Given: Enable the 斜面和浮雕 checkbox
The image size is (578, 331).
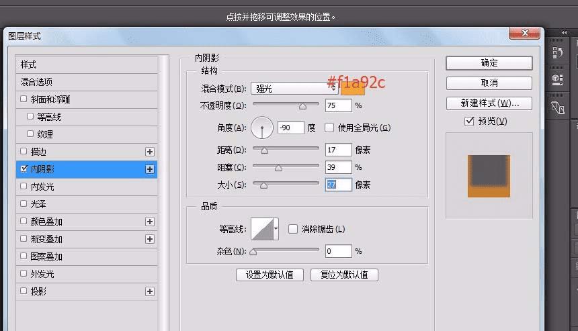Looking at the screenshot, I should tap(24, 99).
